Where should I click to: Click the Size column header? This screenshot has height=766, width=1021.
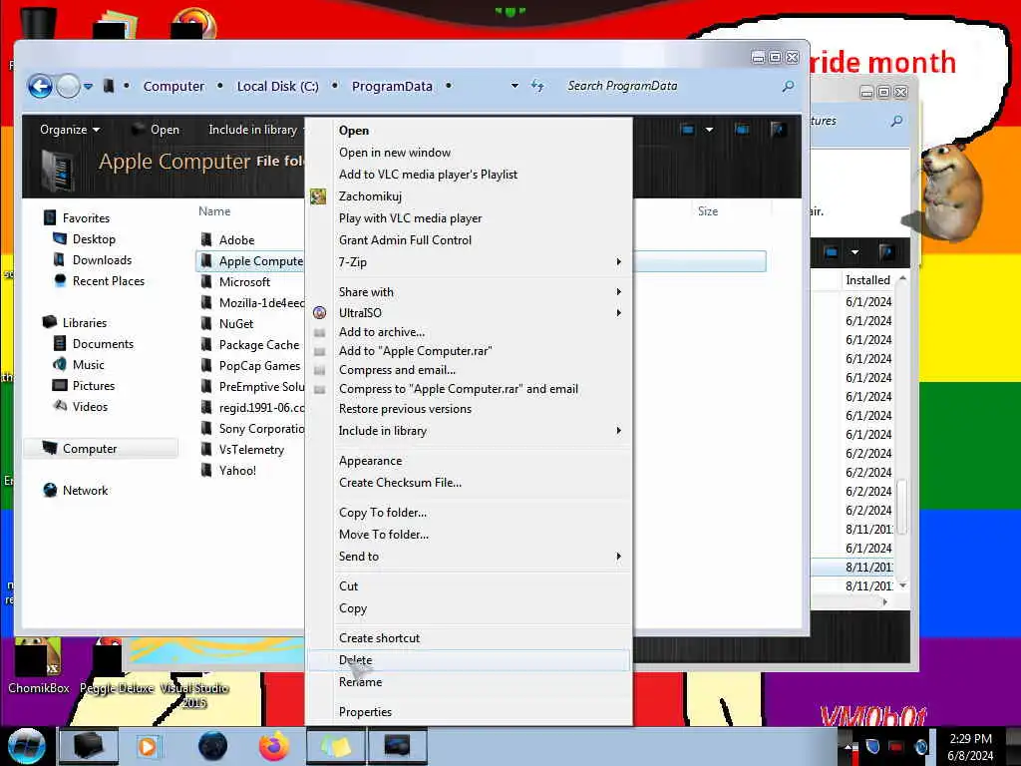pos(708,211)
